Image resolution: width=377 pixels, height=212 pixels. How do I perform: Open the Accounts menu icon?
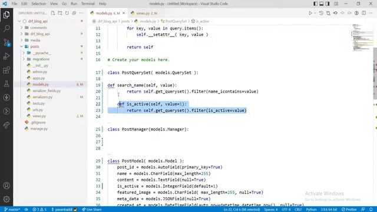click(x=6, y=185)
